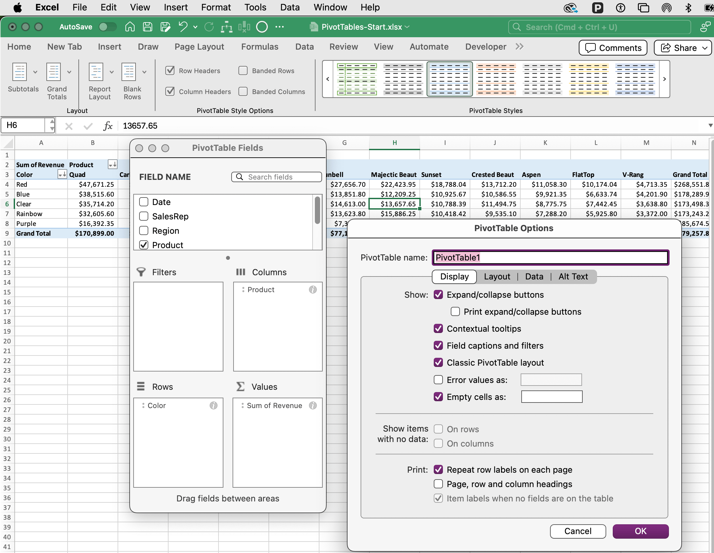Open the Grand Totals dropdown arrow
This screenshot has height=553, width=714.
coord(69,72)
